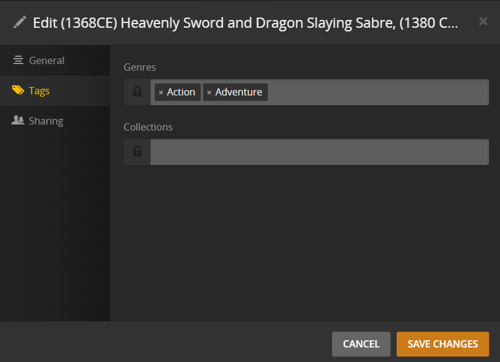Switch to the General tab
This screenshot has height=362, width=500.
click(47, 60)
